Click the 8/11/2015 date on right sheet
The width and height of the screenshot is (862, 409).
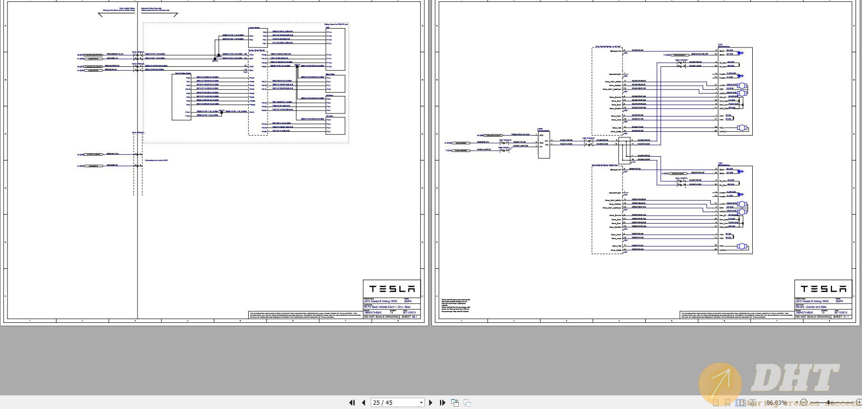click(841, 313)
